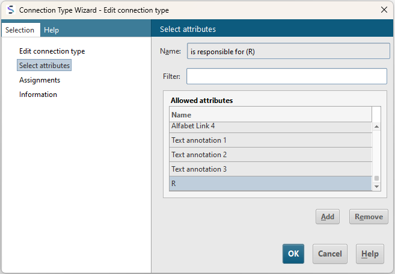Close the Connection Type Wizard dialog
Image resolution: width=395 pixels, height=274 pixels.
384,10
